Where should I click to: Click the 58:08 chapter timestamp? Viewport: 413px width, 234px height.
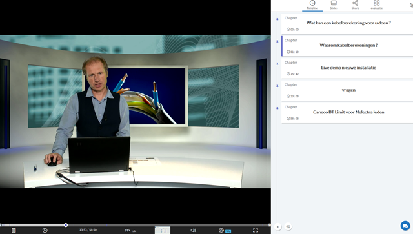pyautogui.click(x=292, y=119)
